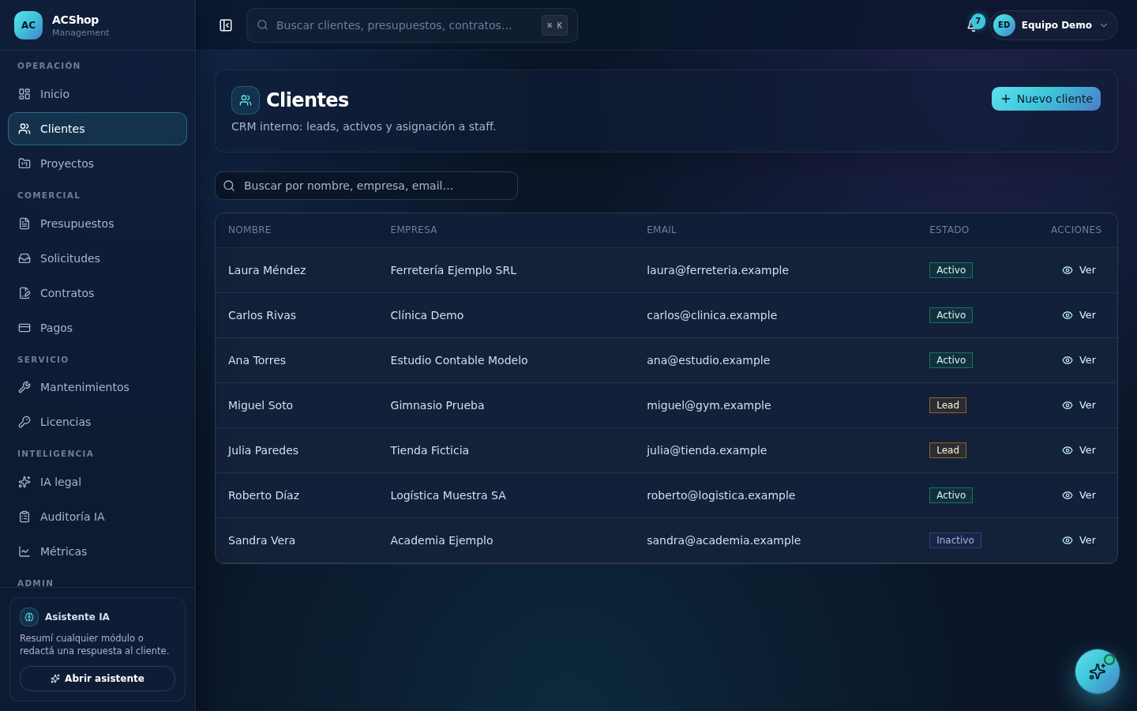Click Estudio Contable Modelo cell
1137x711 pixels.
click(459, 360)
